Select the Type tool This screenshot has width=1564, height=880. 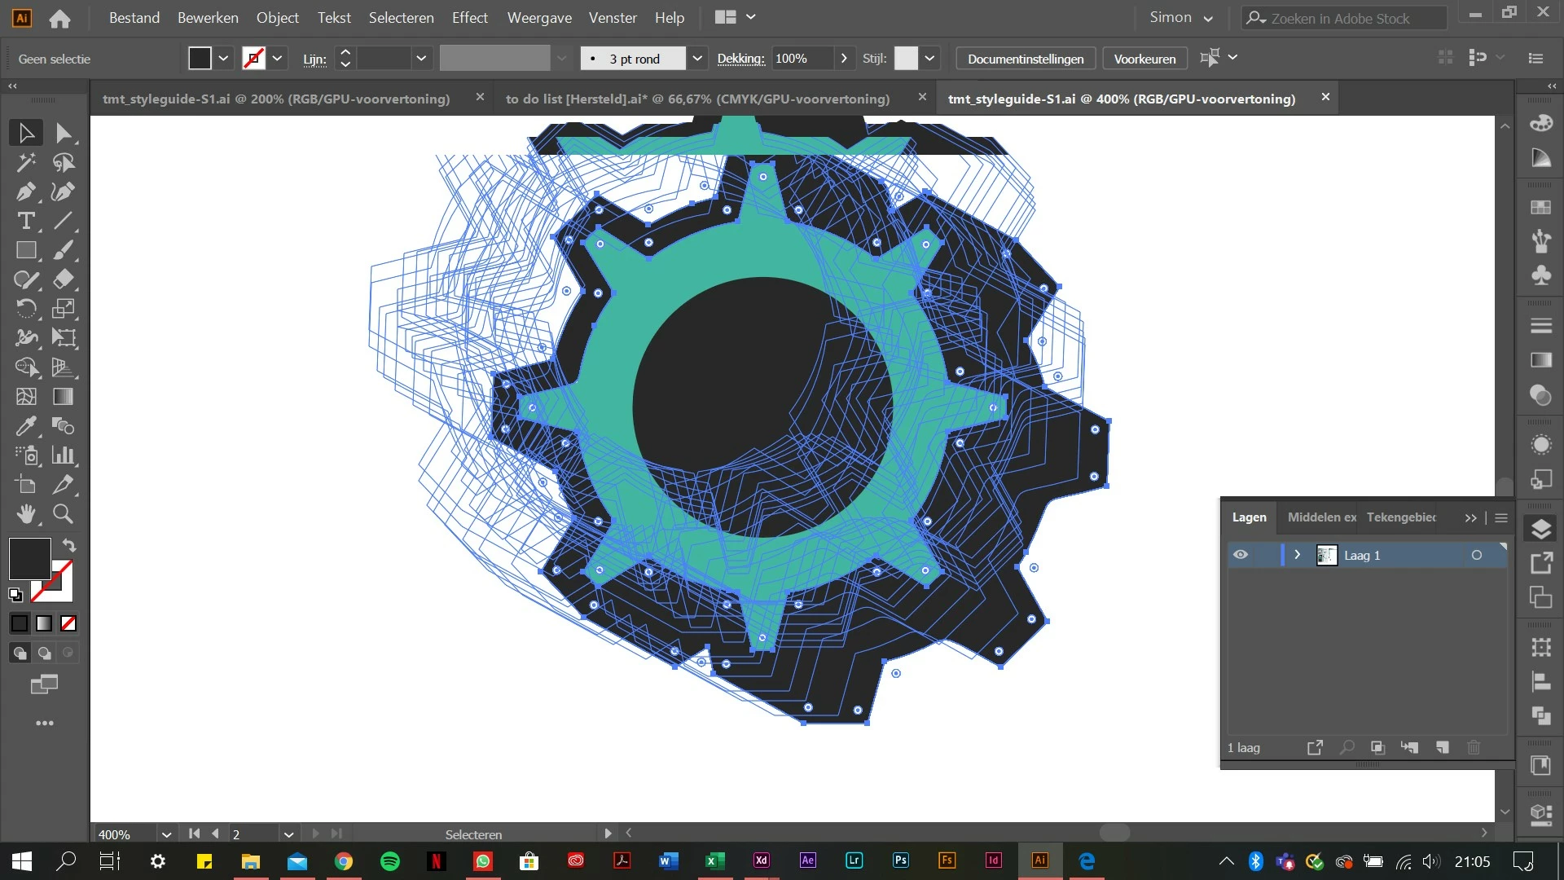click(x=25, y=221)
